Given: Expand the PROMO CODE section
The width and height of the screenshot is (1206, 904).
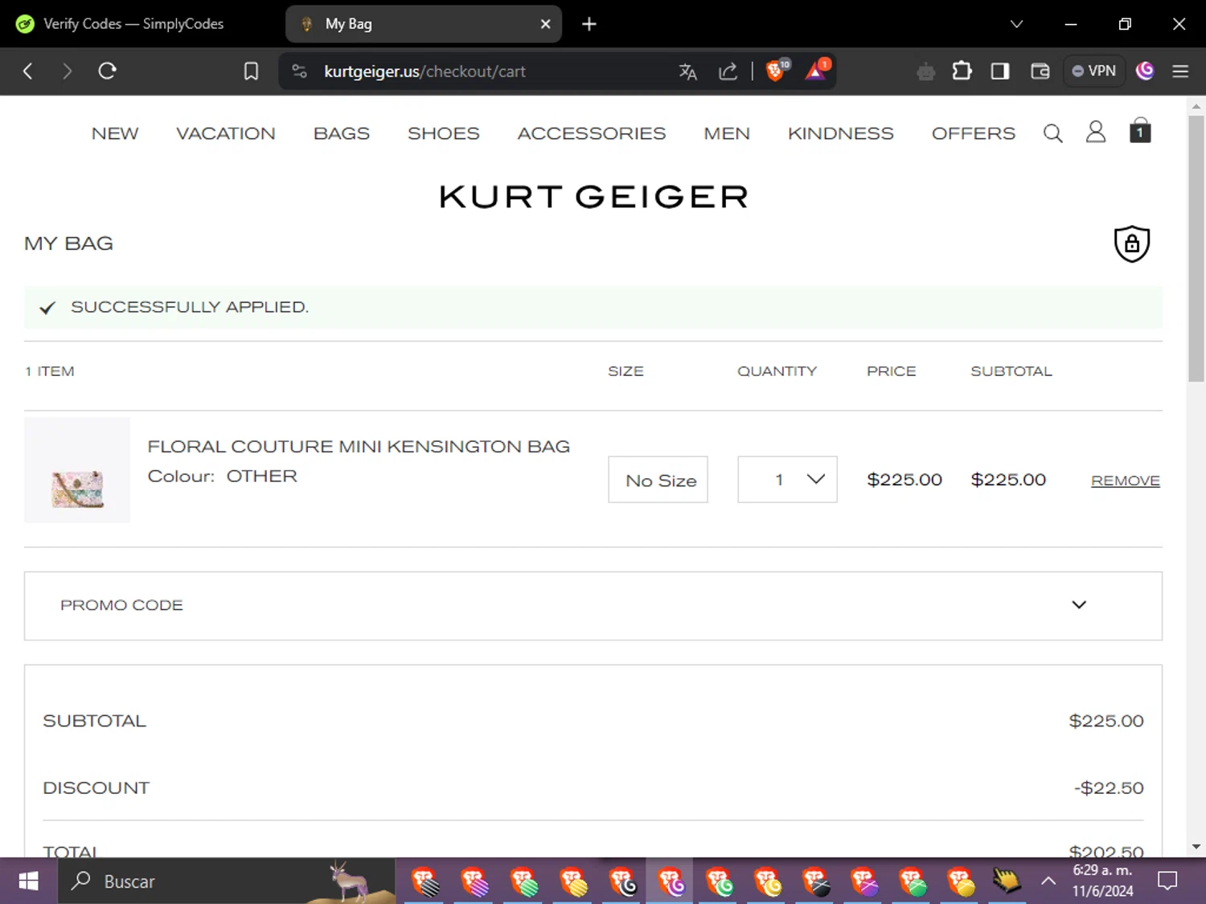Looking at the screenshot, I should click(593, 606).
